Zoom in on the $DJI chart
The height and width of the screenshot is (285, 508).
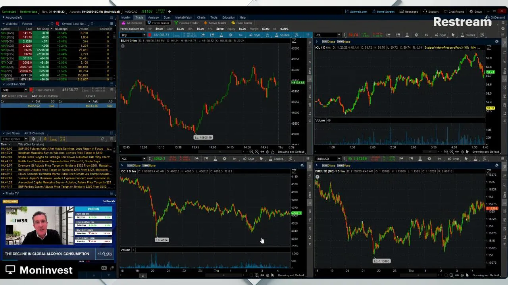pos(257,152)
